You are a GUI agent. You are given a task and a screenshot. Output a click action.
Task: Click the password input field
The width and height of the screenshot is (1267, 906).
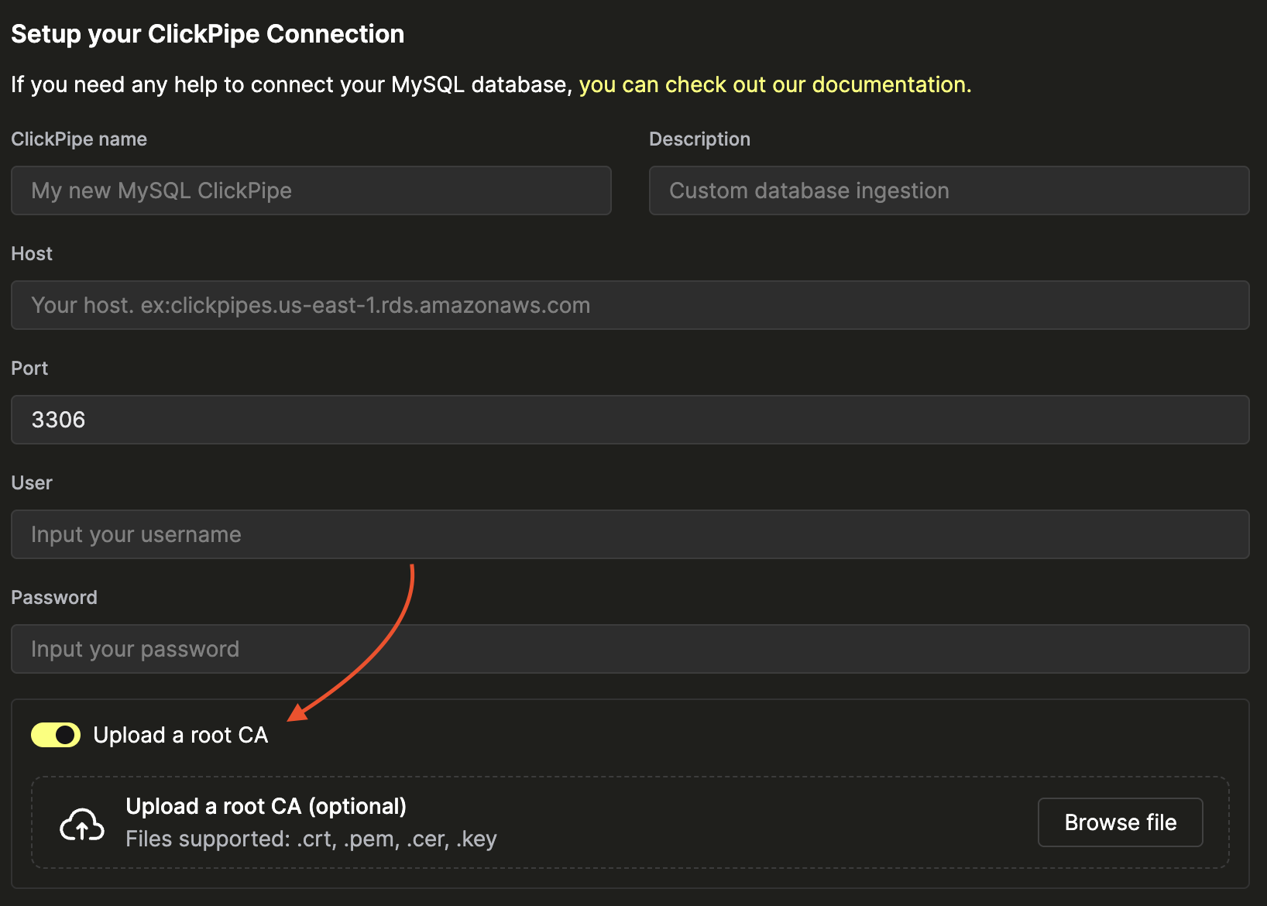[630, 649]
